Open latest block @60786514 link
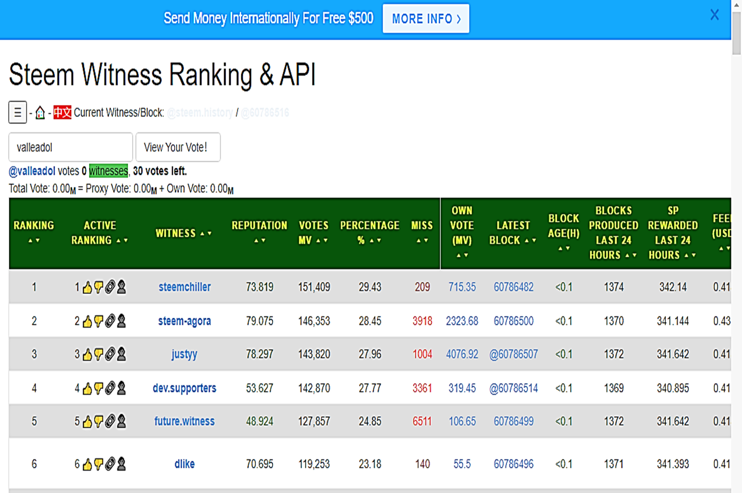 pyautogui.click(x=513, y=389)
